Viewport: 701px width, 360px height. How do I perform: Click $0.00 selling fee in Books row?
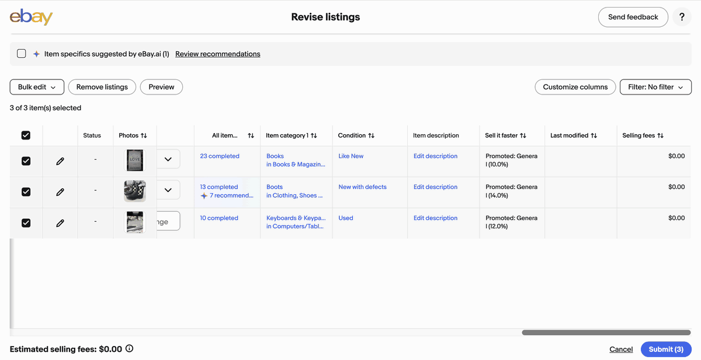click(x=676, y=156)
